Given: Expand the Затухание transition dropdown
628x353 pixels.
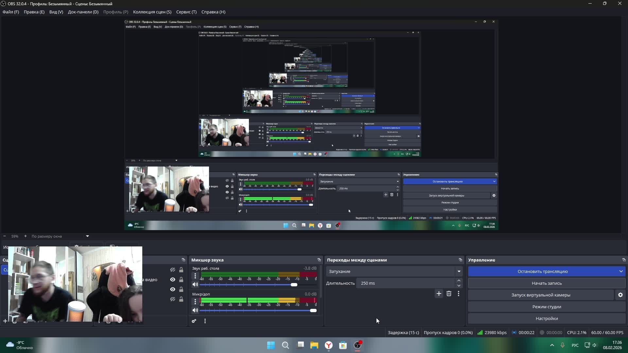Looking at the screenshot, I should (x=459, y=271).
